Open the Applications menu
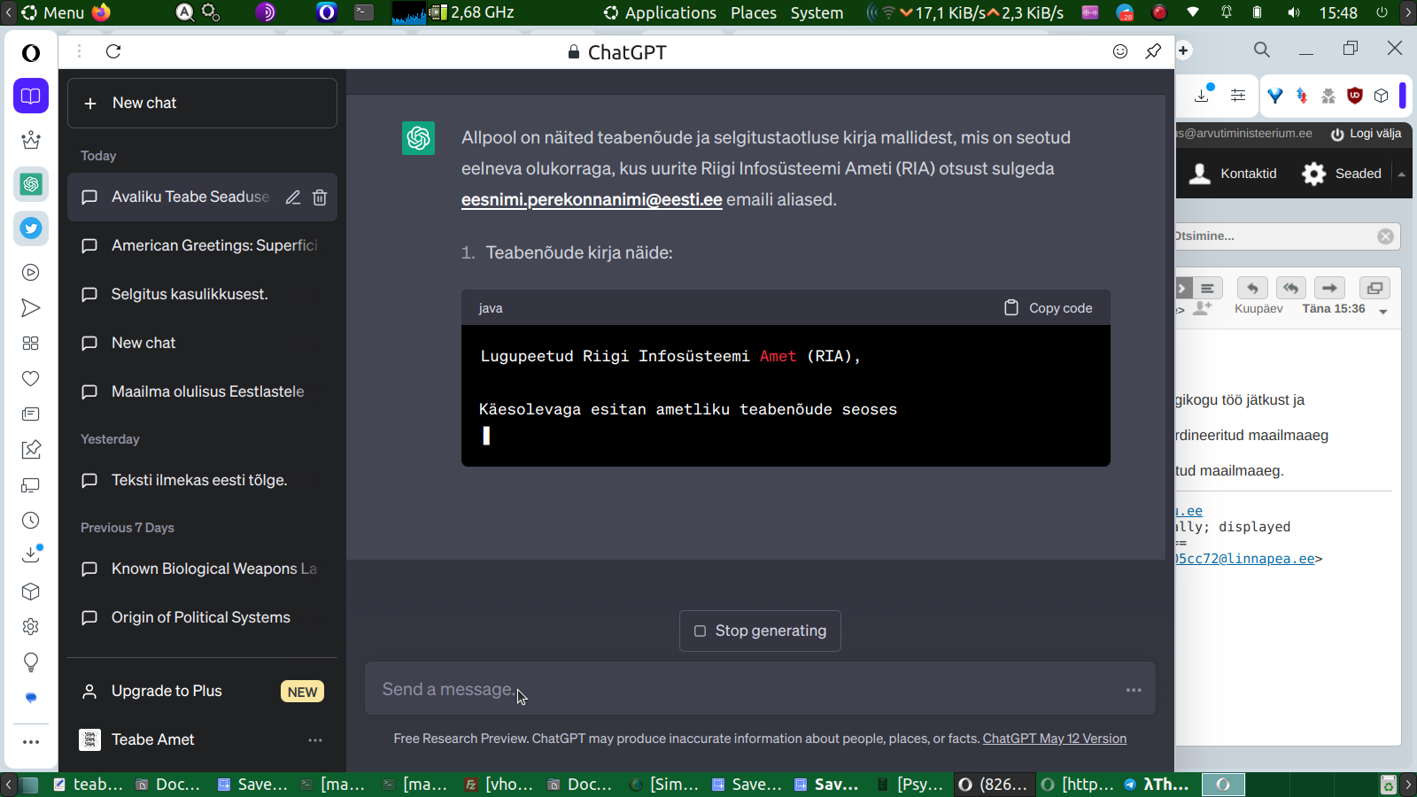1417x797 pixels. click(x=660, y=12)
